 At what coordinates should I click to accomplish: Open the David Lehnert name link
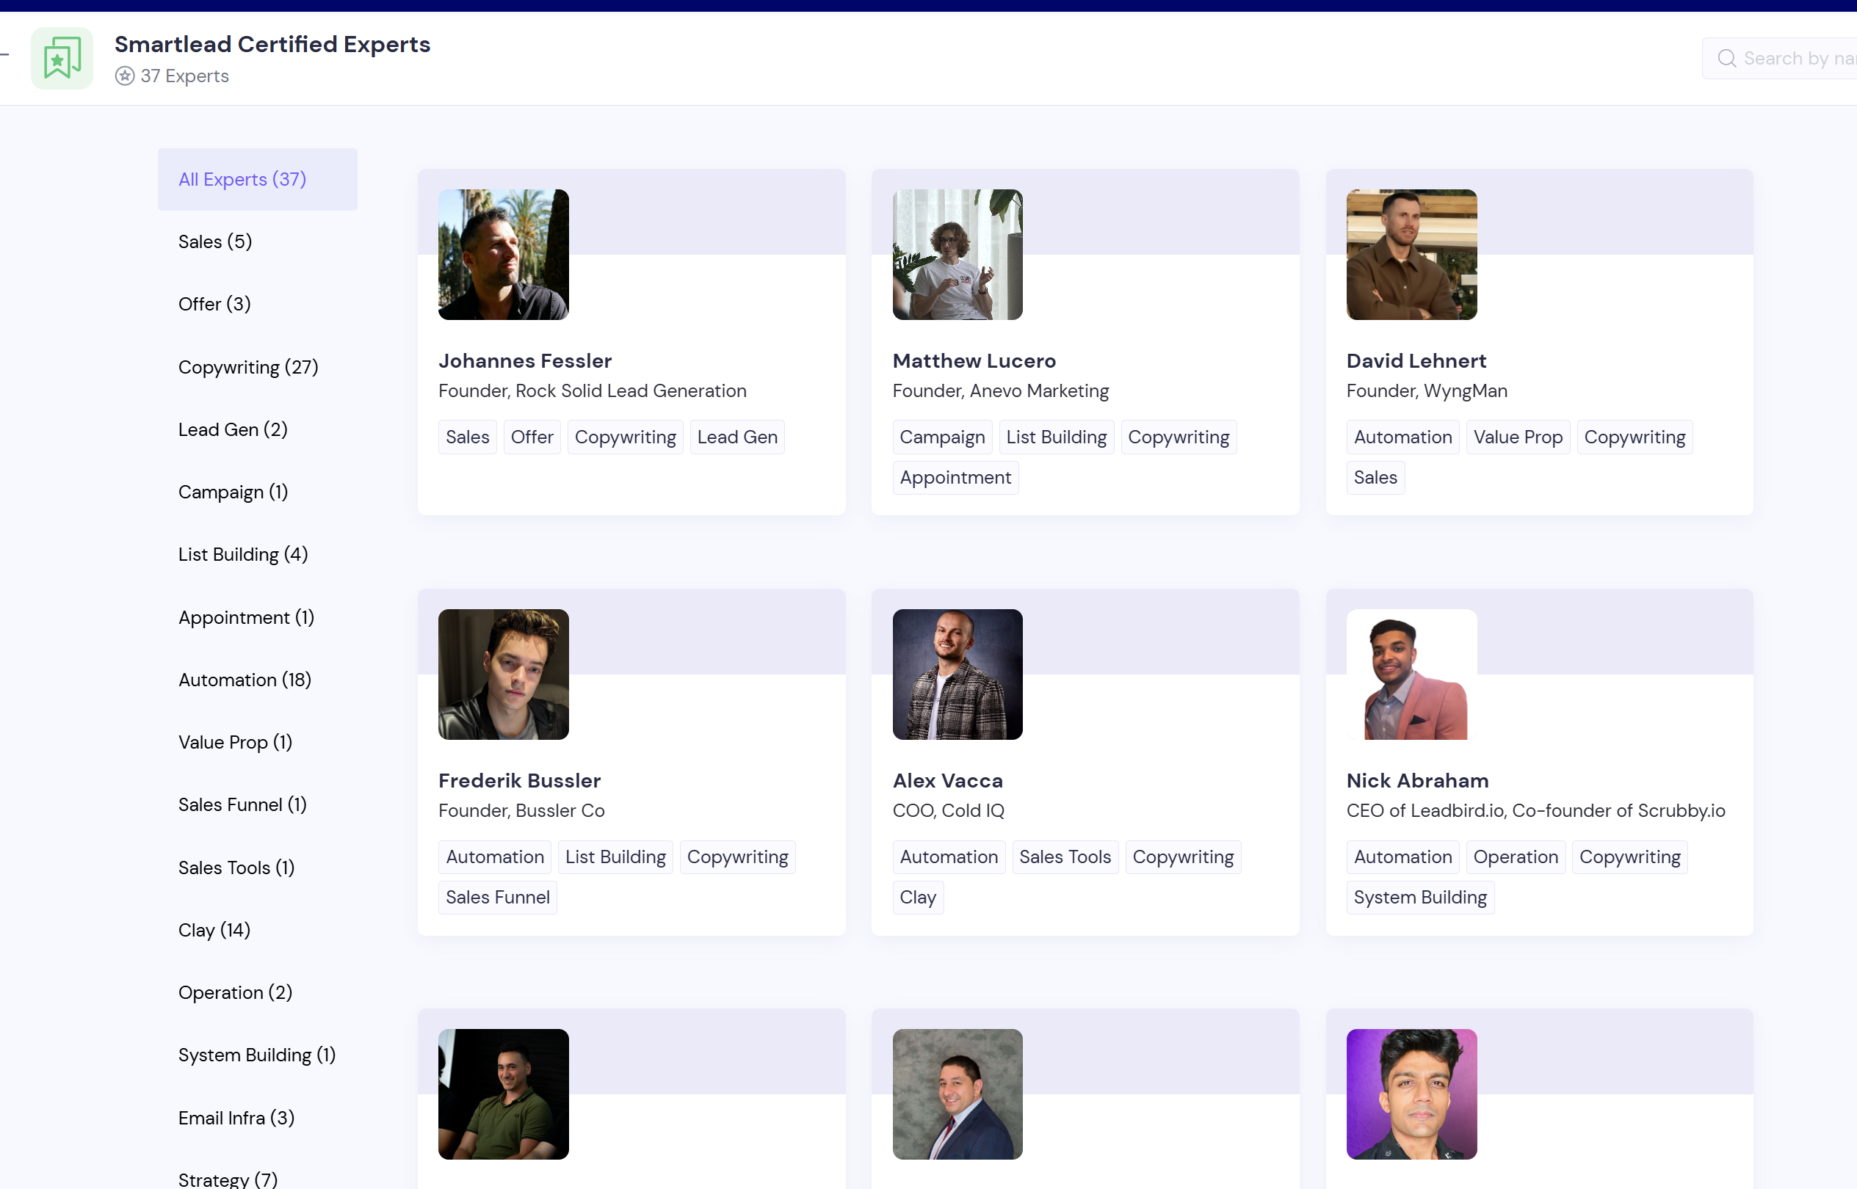1416,360
